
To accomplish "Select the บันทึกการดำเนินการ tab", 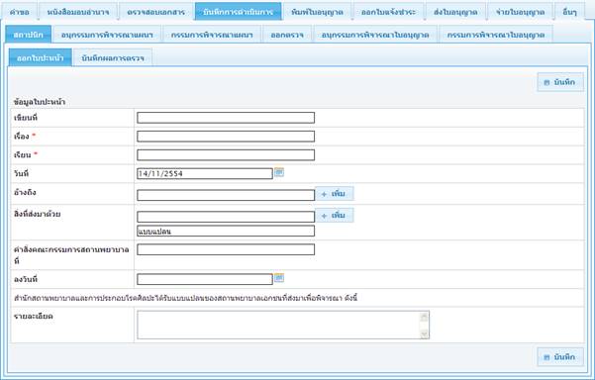I will 239,12.
